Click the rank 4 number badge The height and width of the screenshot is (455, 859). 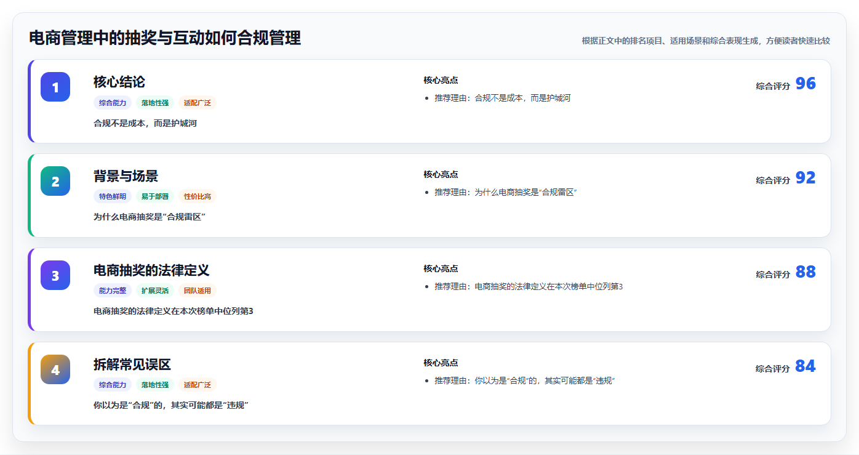point(55,369)
